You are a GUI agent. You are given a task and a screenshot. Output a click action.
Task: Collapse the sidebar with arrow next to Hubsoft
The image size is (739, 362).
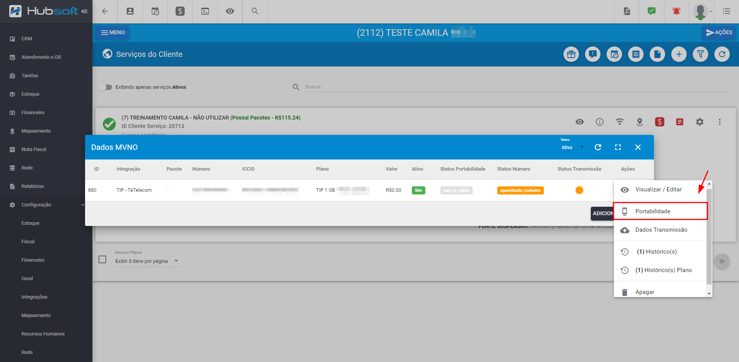click(x=84, y=11)
